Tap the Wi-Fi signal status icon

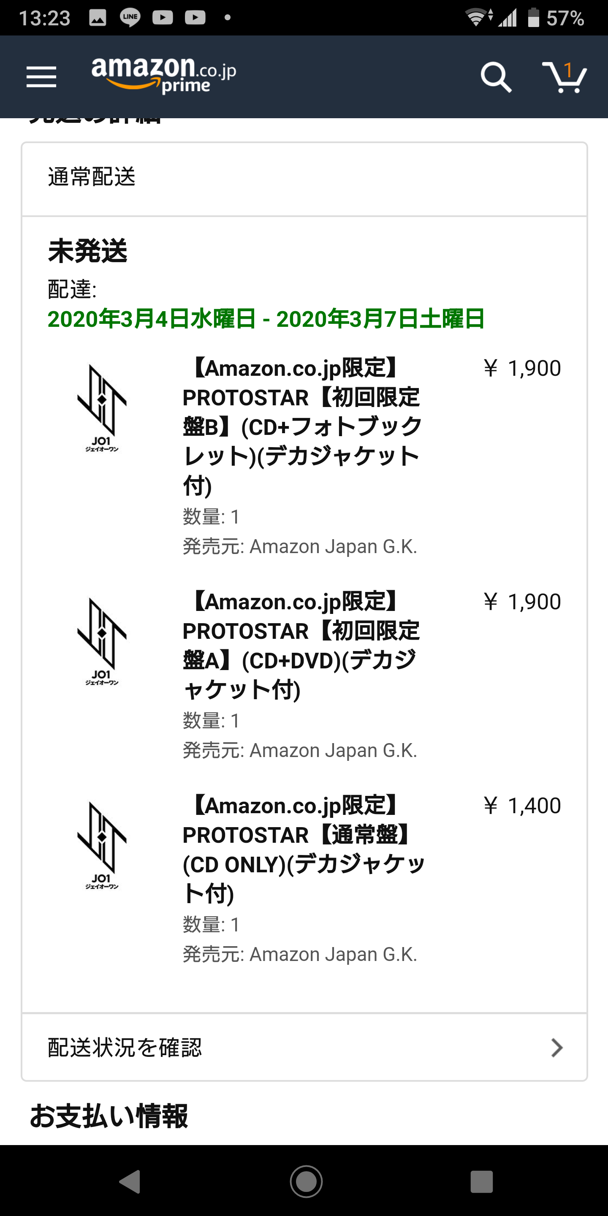coord(478,18)
